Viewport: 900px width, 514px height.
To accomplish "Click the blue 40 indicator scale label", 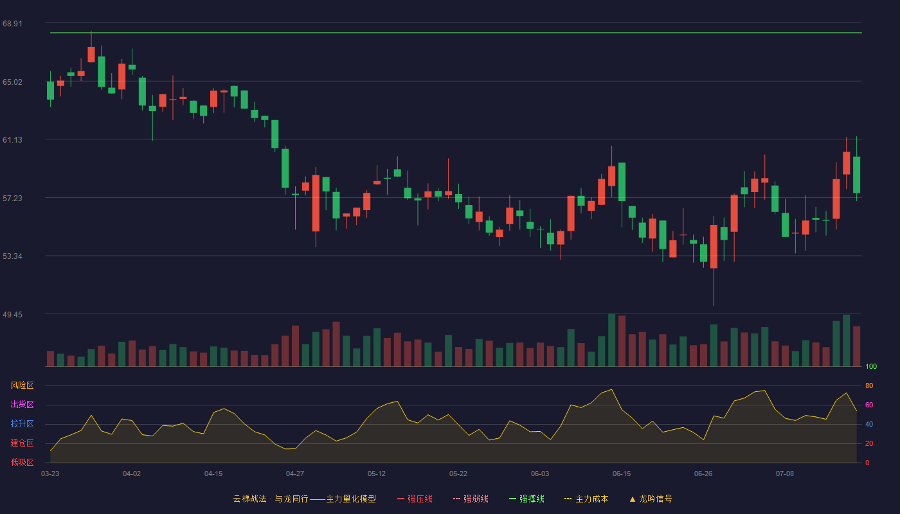I will 869,424.
